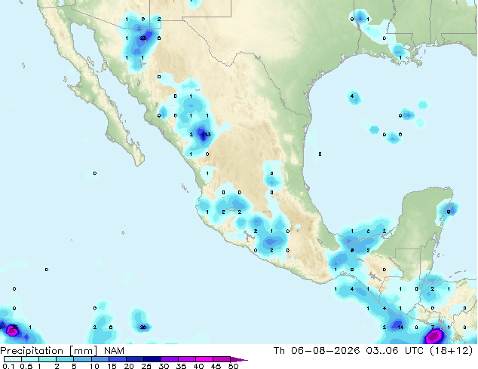
Task: Click the 15–20 mm legend color box
Action: click(117, 359)
